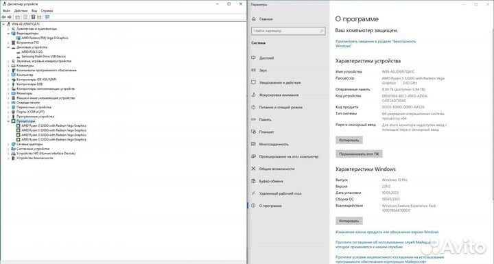Viewport: 494px width, 264px height.
Task: Expand Звуковые, игровые и видеоустройства category
Action: coord(8,61)
